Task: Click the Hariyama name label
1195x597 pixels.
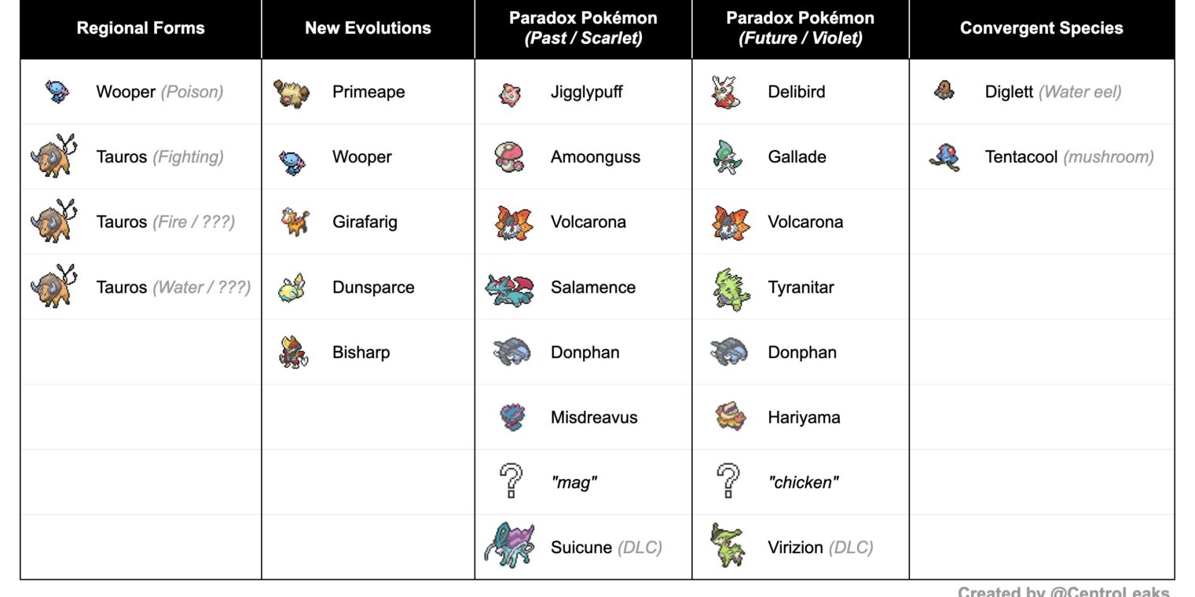Action: tap(804, 418)
